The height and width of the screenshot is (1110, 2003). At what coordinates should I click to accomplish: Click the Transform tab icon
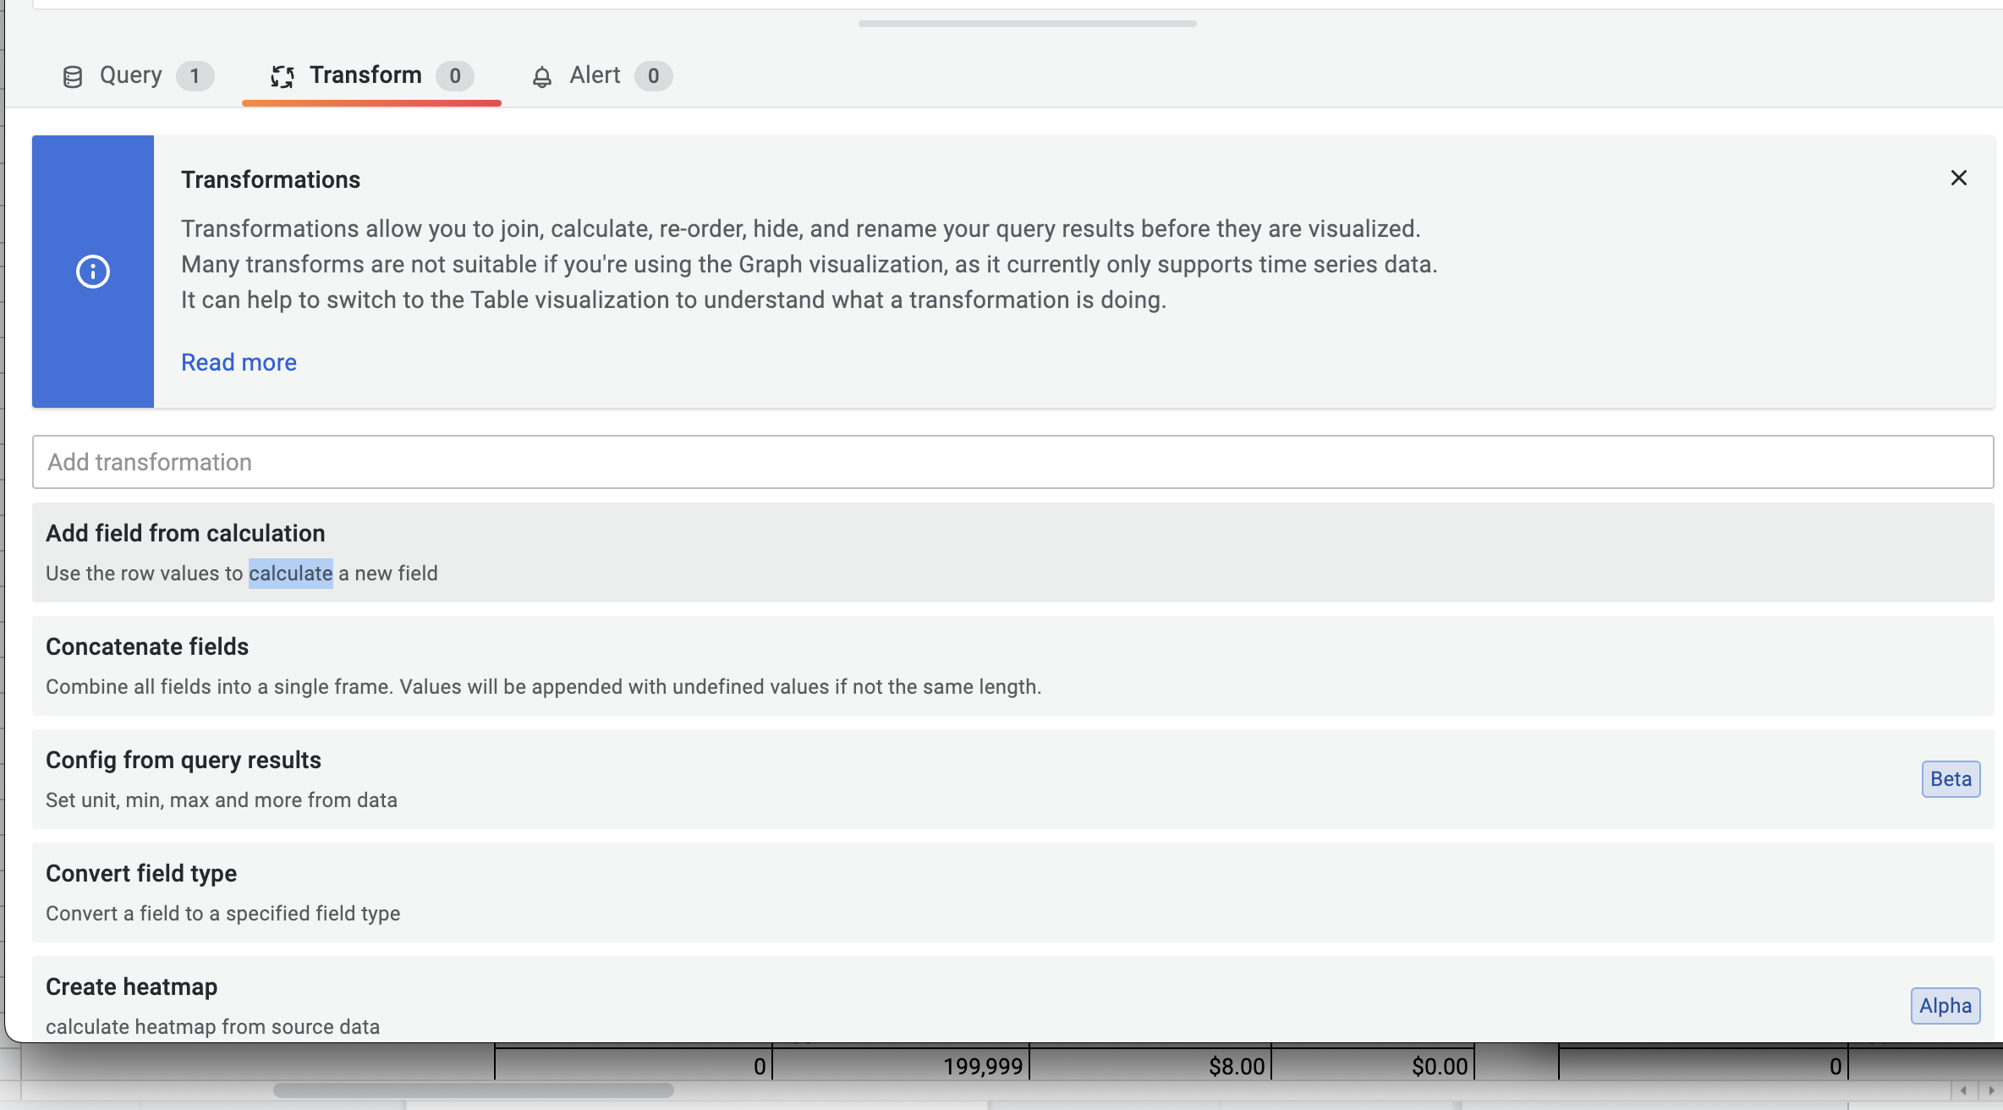pyautogui.click(x=282, y=77)
